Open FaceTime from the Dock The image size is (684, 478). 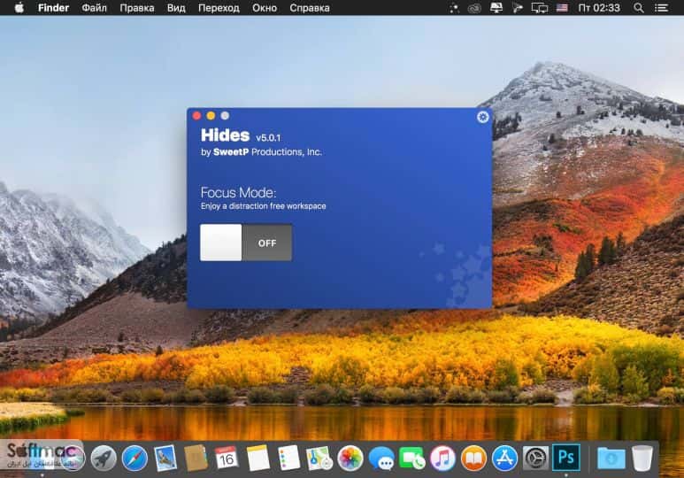pyautogui.click(x=411, y=459)
